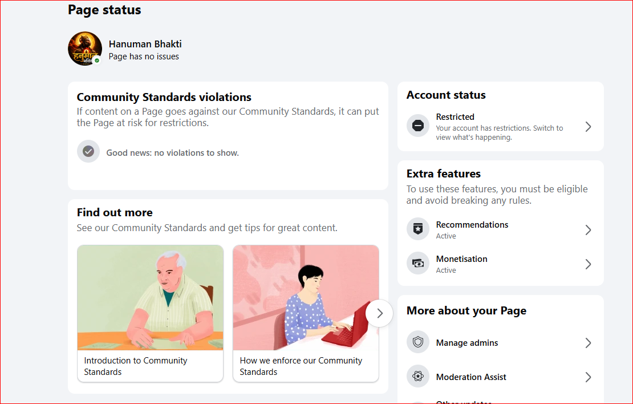Click the Moderation Assist atom icon
Viewport: 633px width, 404px height.
[418, 377]
